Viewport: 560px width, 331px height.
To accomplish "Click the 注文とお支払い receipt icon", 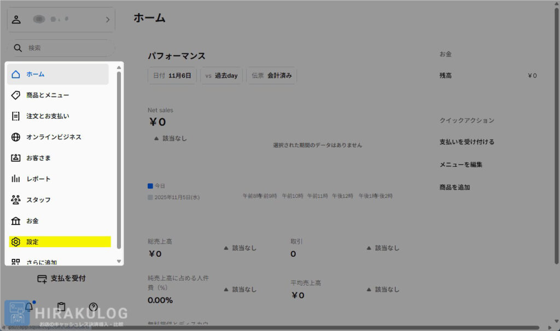I will click(x=16, y=116).
